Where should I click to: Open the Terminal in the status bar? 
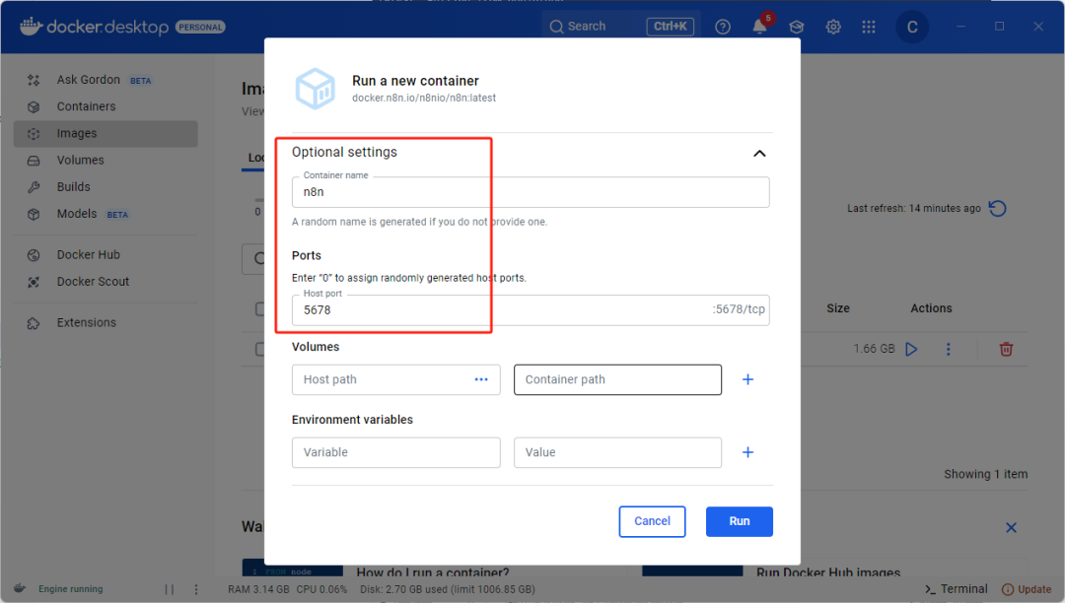coord(957,589)
